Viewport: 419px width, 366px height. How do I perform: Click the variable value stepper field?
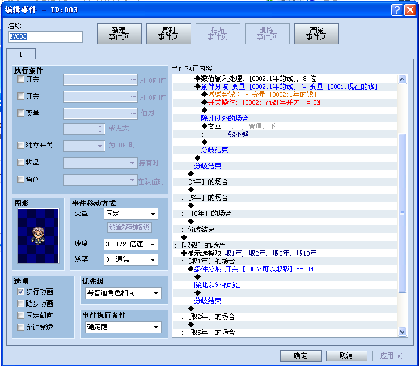84,129
